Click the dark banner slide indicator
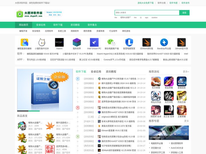 click(23, 111)
